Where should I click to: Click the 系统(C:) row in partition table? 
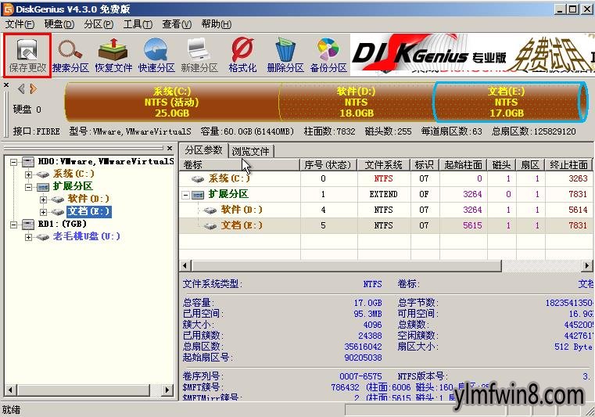385,178
